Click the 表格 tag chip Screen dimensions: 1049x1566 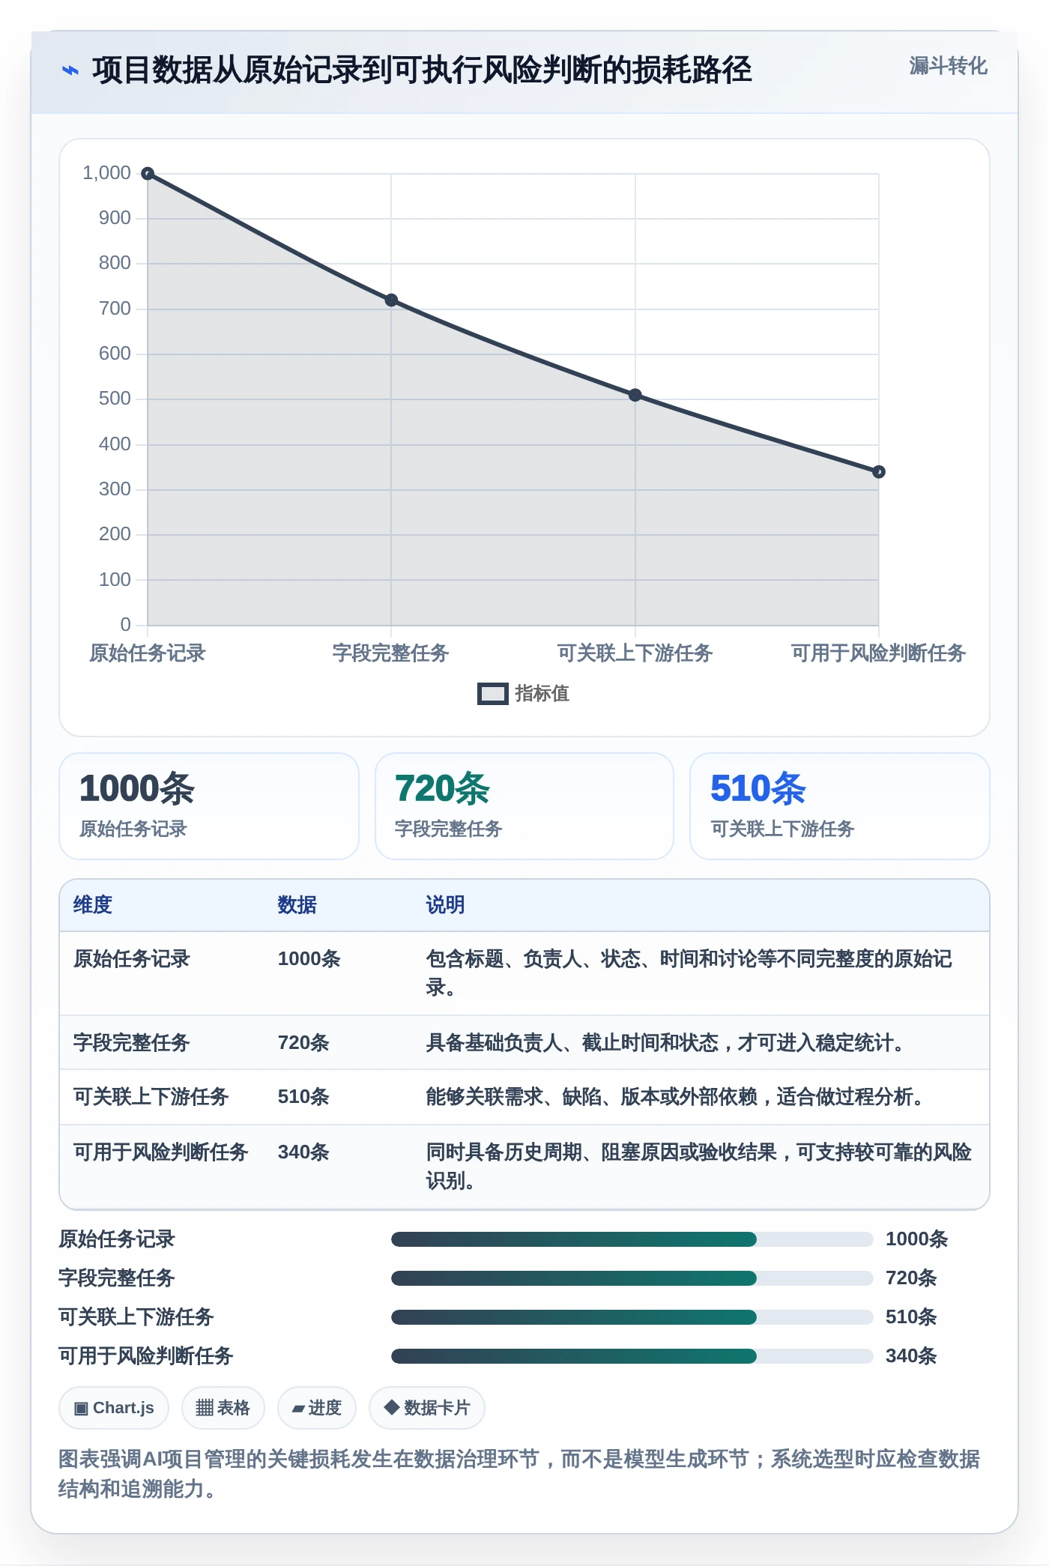(223, 1409)
